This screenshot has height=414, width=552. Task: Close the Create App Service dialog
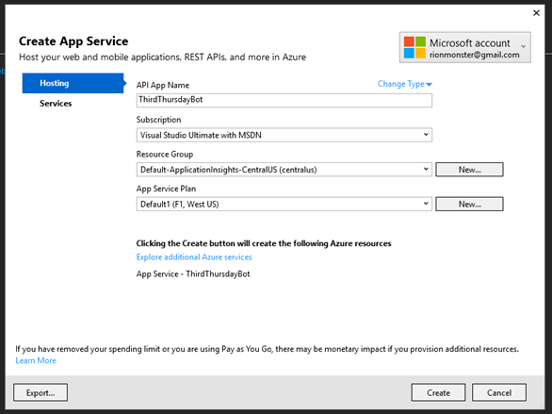tap(536, 13)
